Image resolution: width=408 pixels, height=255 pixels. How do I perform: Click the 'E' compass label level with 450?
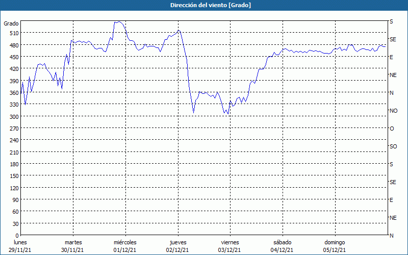(x=391, y=57)
